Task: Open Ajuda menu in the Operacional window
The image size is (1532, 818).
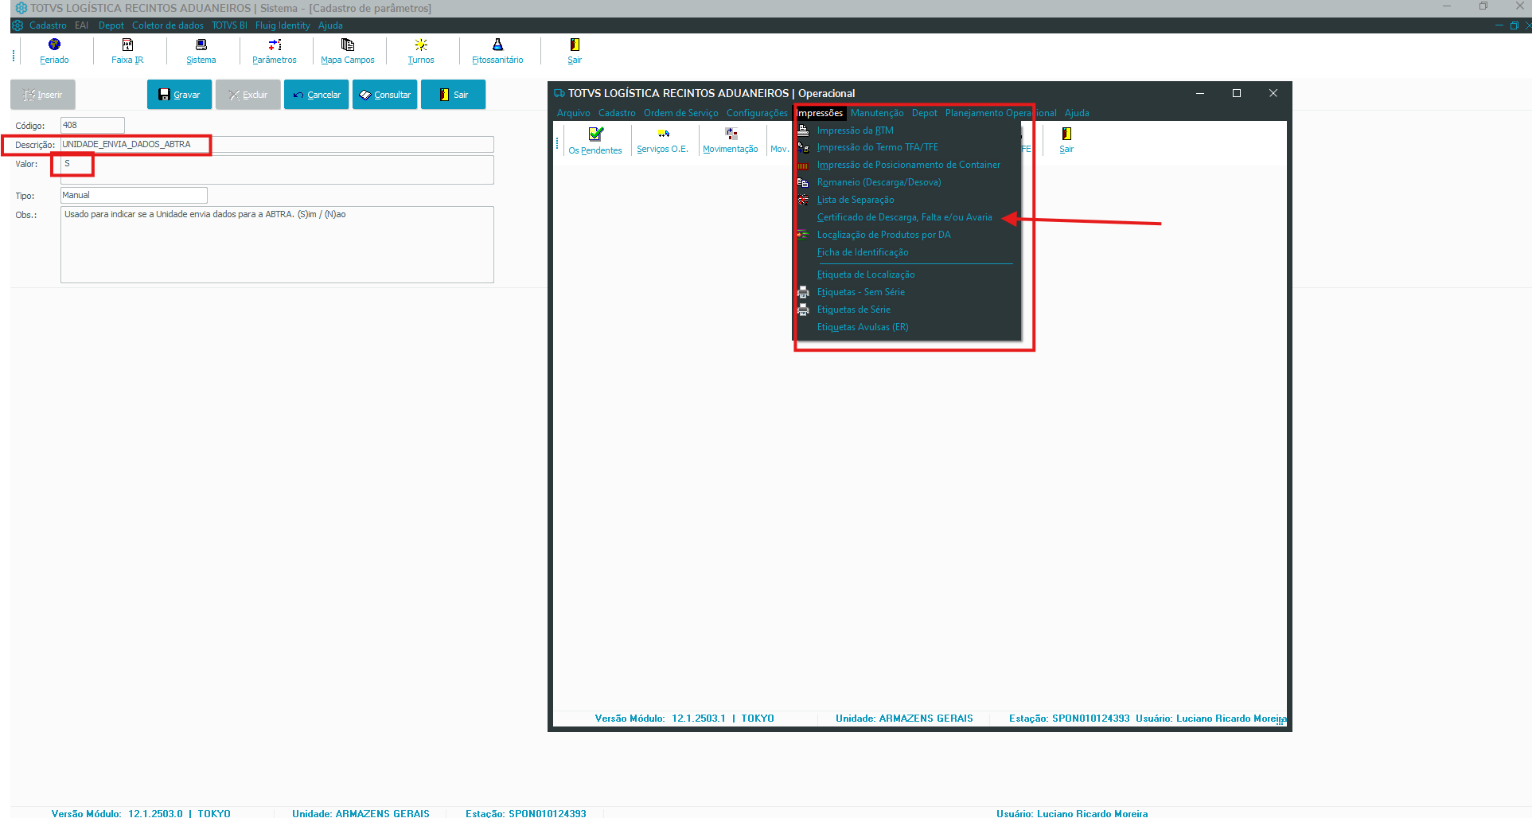Action: pyautogui.click(x=1077, y=113)
